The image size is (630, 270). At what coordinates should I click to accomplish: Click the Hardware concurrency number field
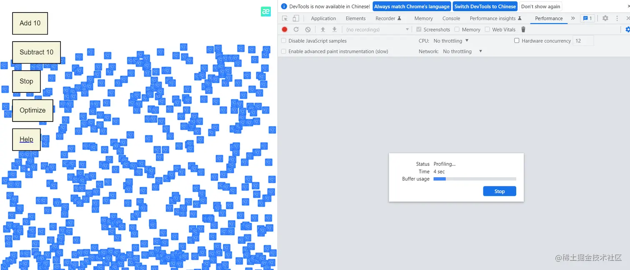(x=583, y=41)
